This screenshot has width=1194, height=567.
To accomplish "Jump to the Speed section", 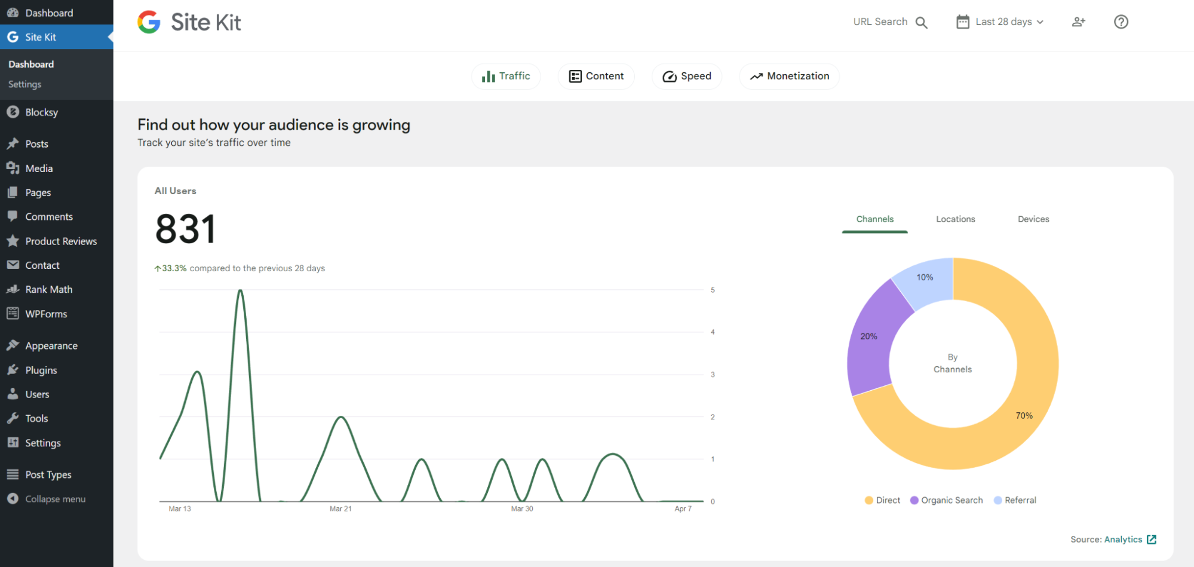I will click(687, 76).
